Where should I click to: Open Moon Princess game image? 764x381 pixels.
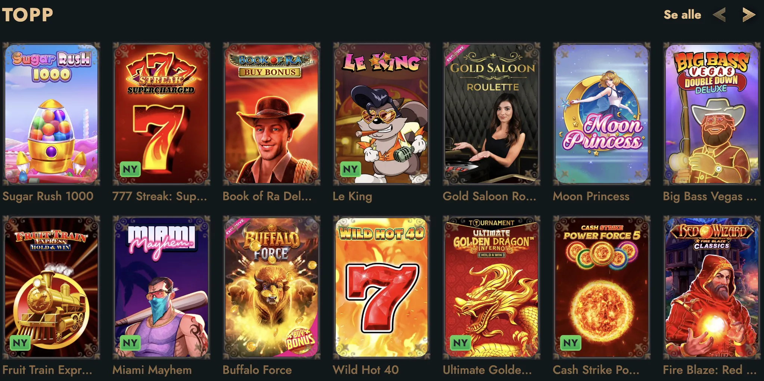point(602,114)
